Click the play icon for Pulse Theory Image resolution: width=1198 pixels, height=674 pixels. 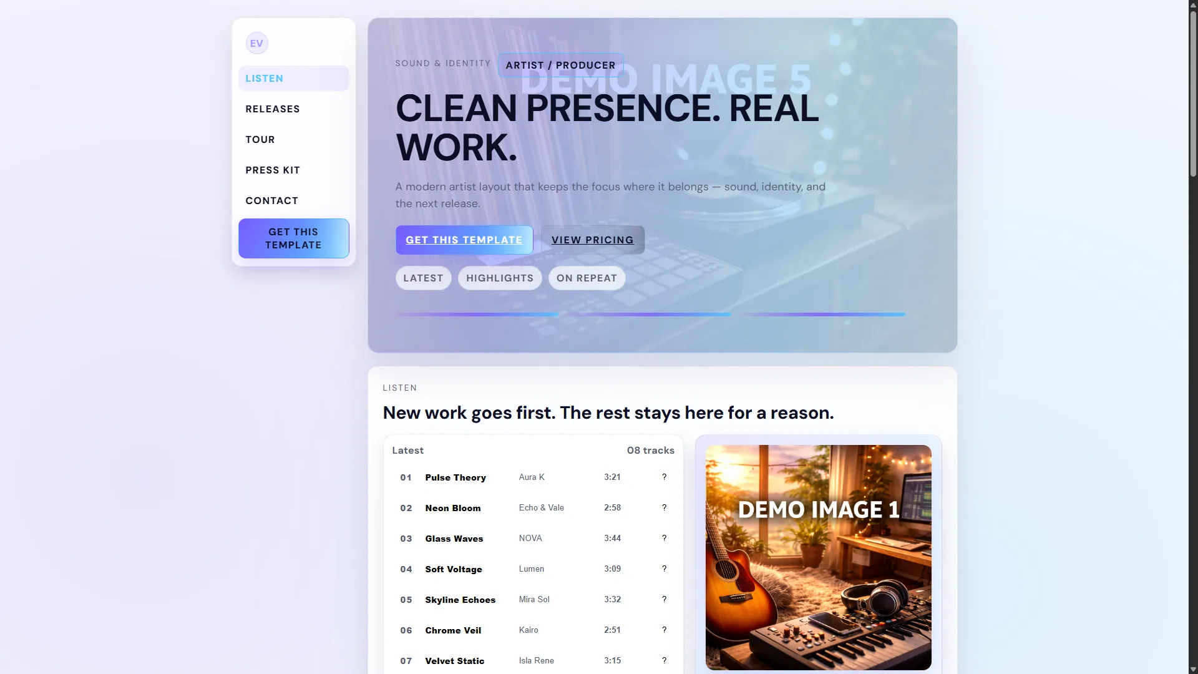664,477
